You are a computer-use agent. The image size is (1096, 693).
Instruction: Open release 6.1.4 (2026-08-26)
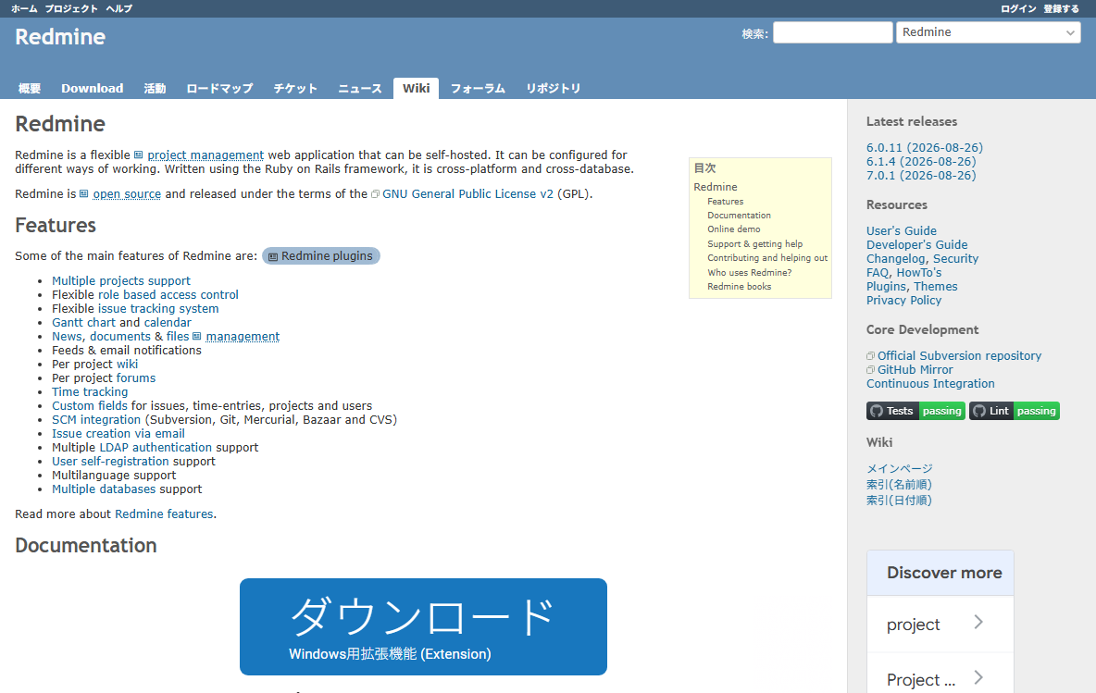[x=920, y=162]
